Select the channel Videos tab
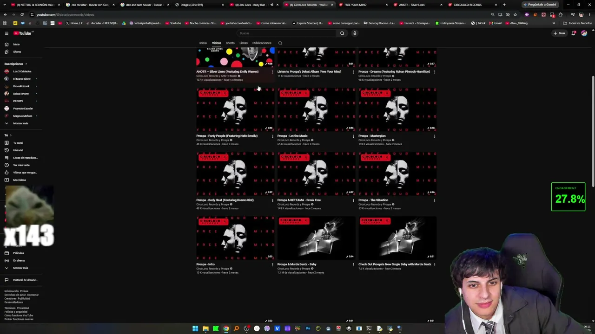This screenshot has height=334, width=595. [217, 43]
